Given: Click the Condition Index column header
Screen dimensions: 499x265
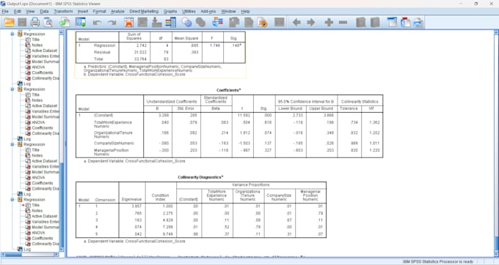Looking at the screenshot, I should pyautogui.click(x=161, y=198).
